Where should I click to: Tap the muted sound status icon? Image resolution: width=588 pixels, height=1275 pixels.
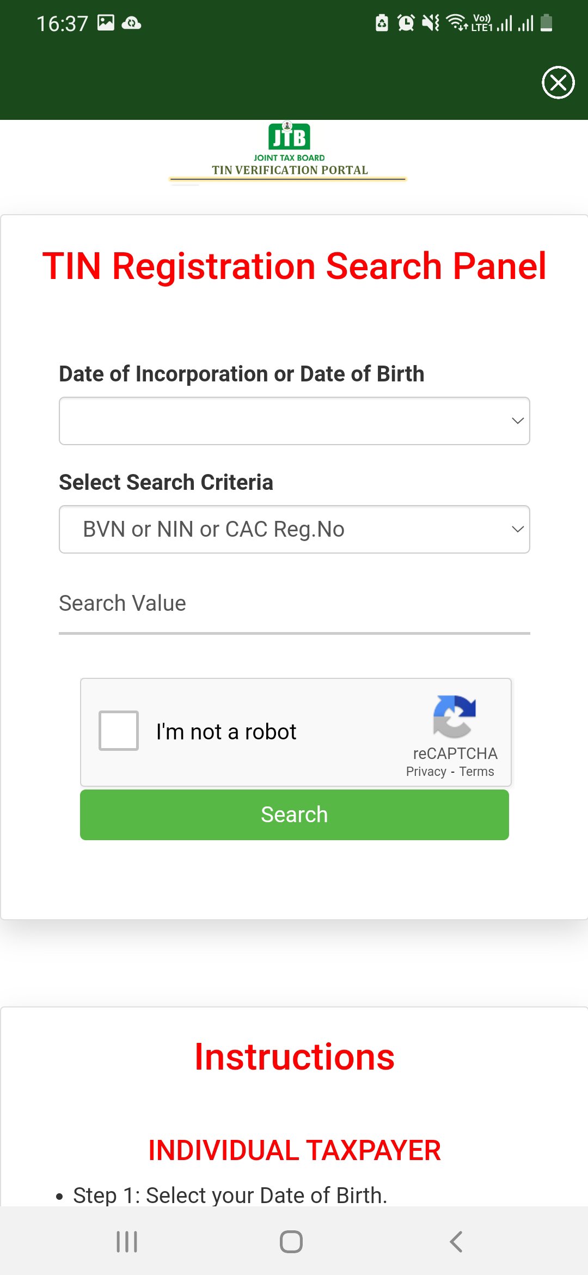(431, 23)
